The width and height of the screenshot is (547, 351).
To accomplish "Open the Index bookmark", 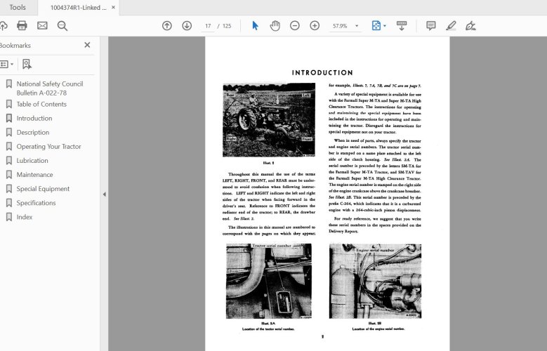I will click(25, 217).
